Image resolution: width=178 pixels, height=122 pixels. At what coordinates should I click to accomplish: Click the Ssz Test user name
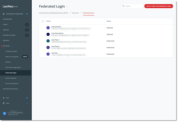55,53
